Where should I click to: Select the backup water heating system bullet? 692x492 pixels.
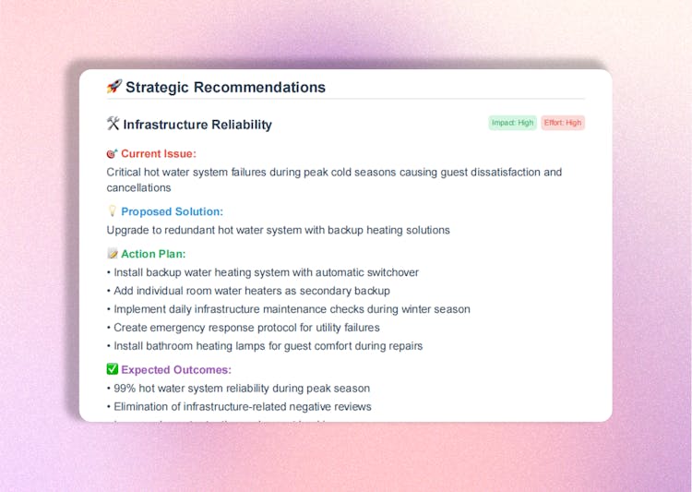[x=266, y=272]
